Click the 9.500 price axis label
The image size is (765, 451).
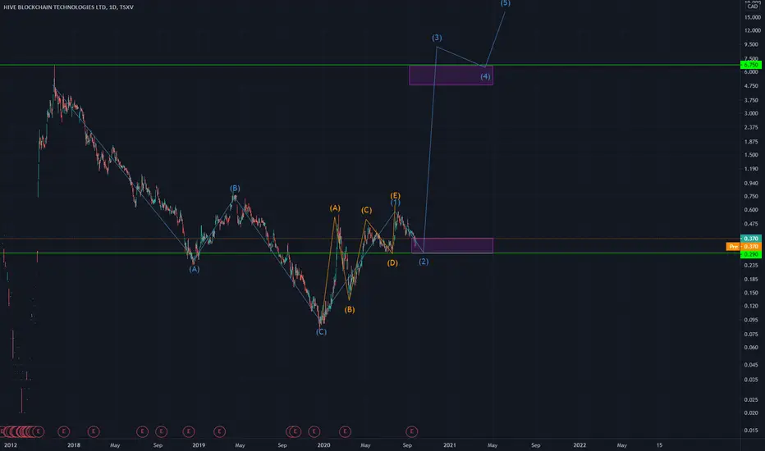(x=751, y=44)
